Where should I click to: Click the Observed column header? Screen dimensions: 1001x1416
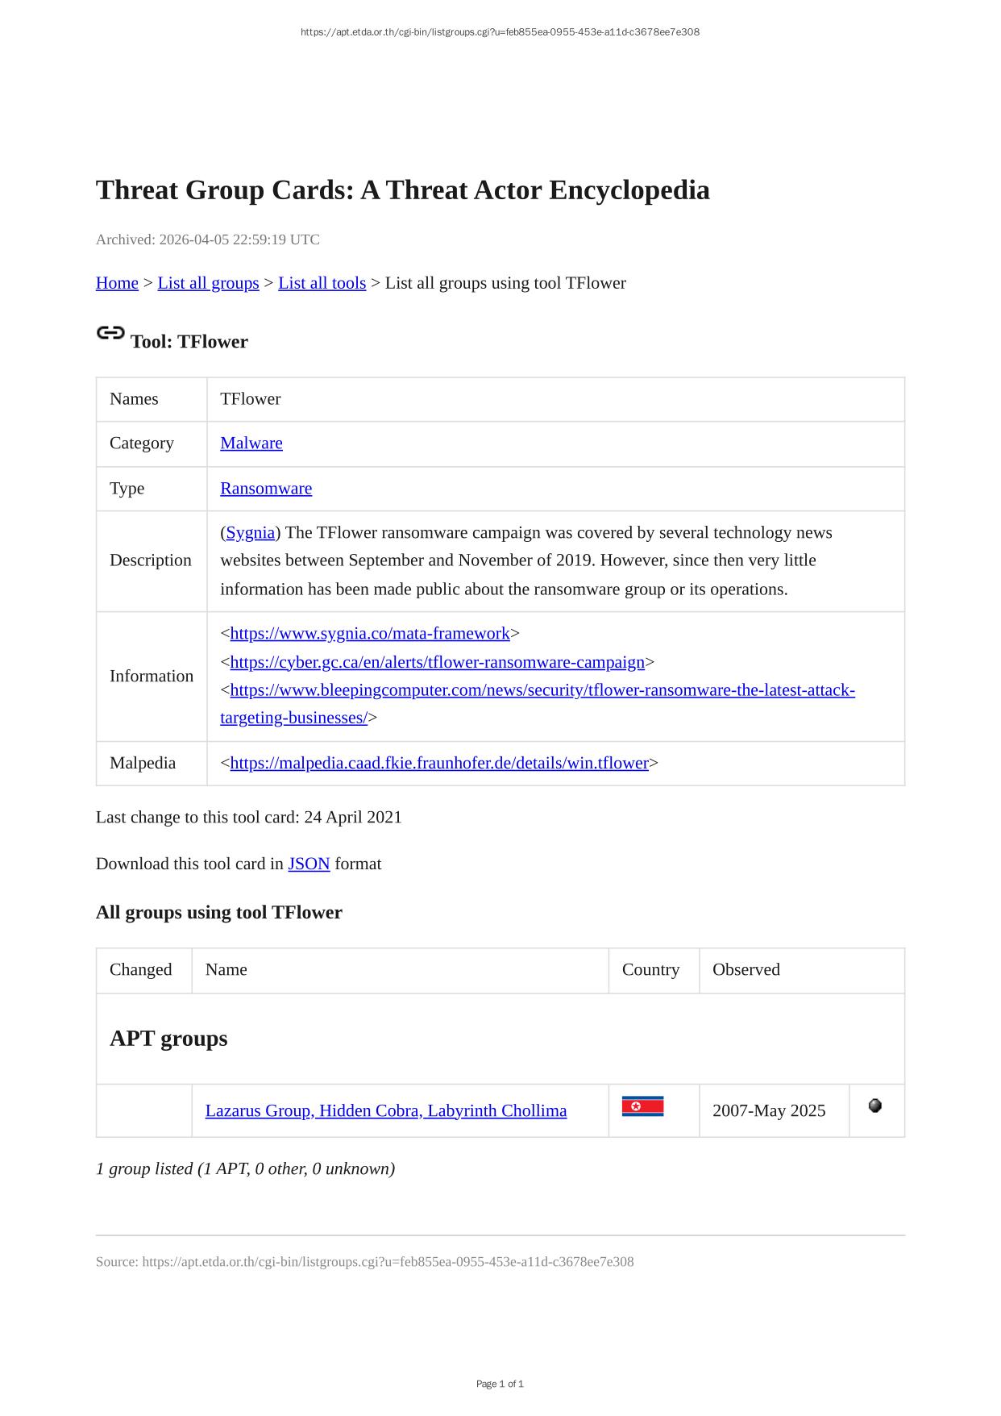coord(746,970)
